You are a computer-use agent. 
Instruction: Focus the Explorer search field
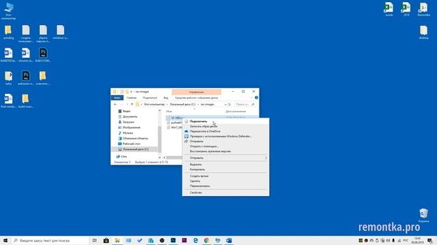tap(244, 104)
